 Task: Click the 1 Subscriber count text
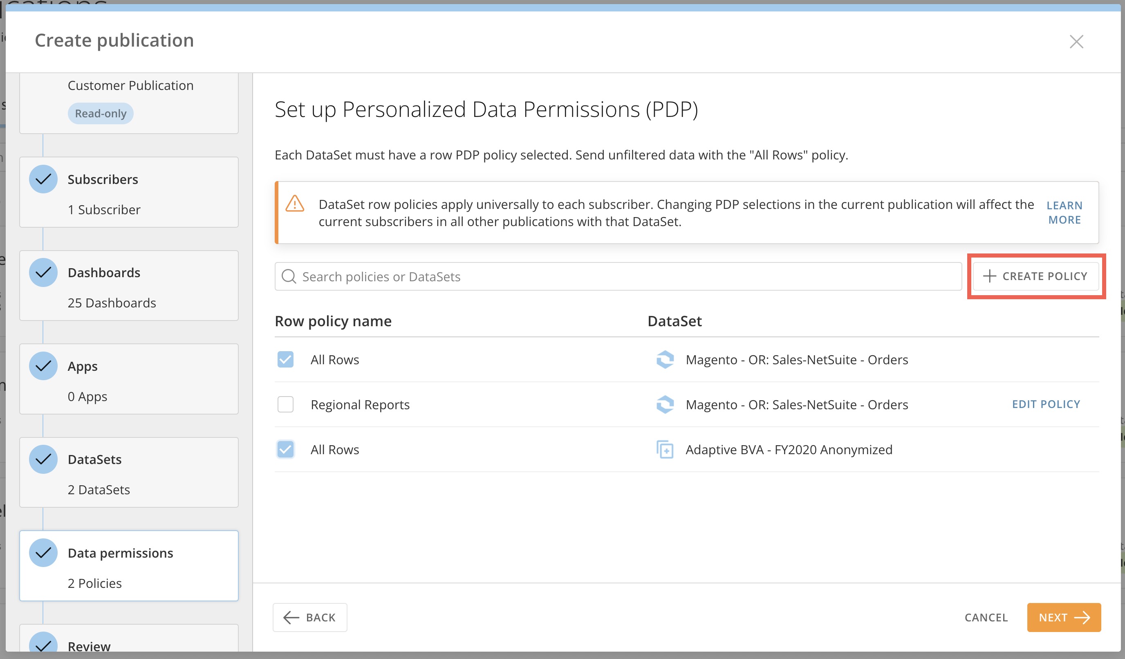tap(104, 209)
